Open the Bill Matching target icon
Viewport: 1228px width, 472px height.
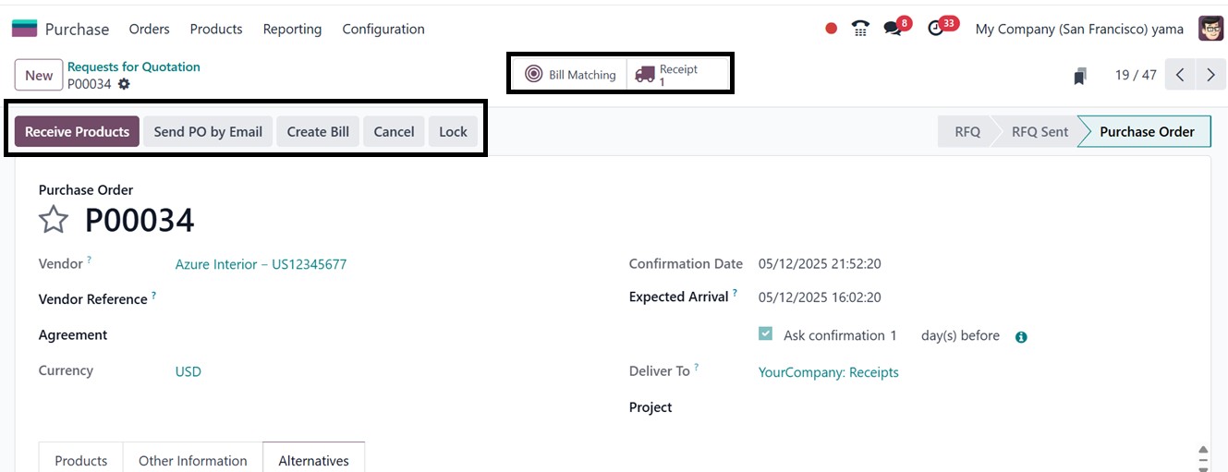[x=534, y=75]
